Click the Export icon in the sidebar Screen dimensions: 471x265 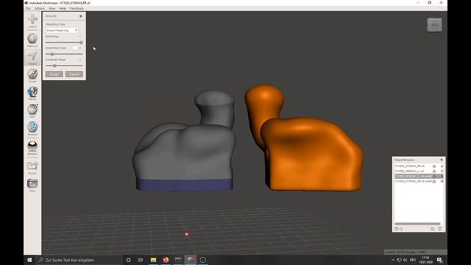[32, 168]
